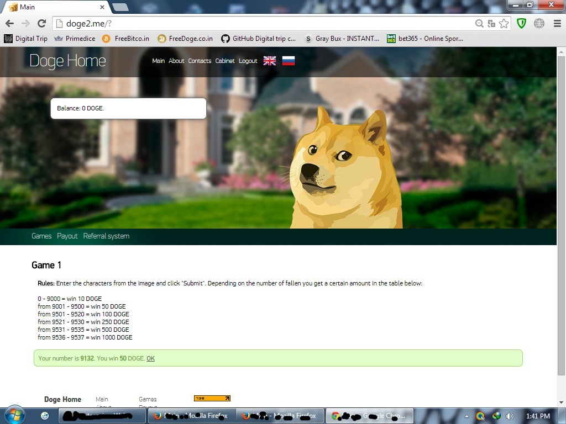The image size is (566, 424).
Task: Click the browser forward arrow
Action: pyautogui.click(x=25, y=23)
